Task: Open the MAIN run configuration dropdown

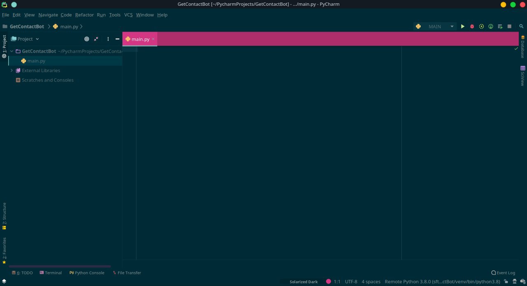Action: tap(435, 26)
